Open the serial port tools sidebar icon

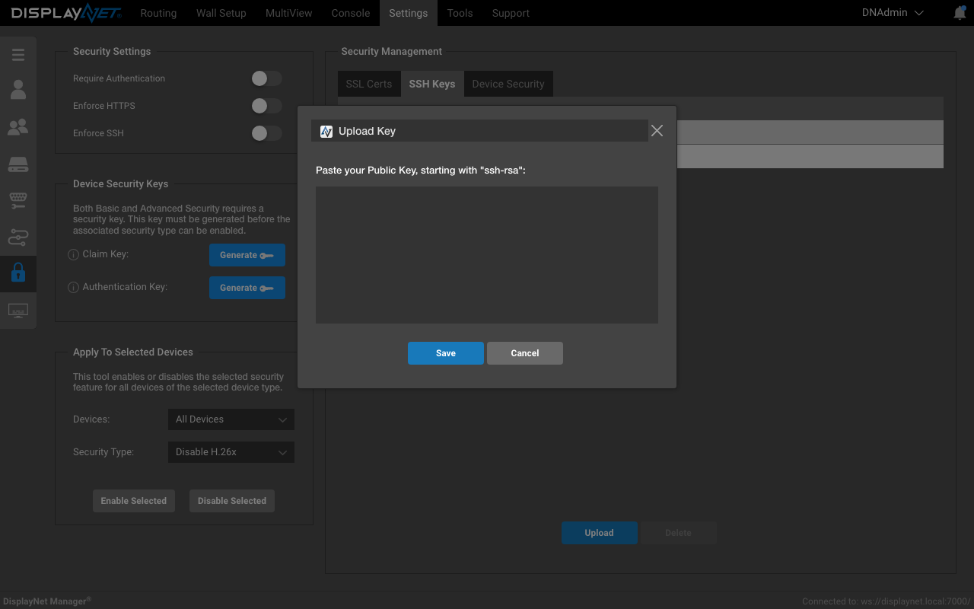point(18,200)
